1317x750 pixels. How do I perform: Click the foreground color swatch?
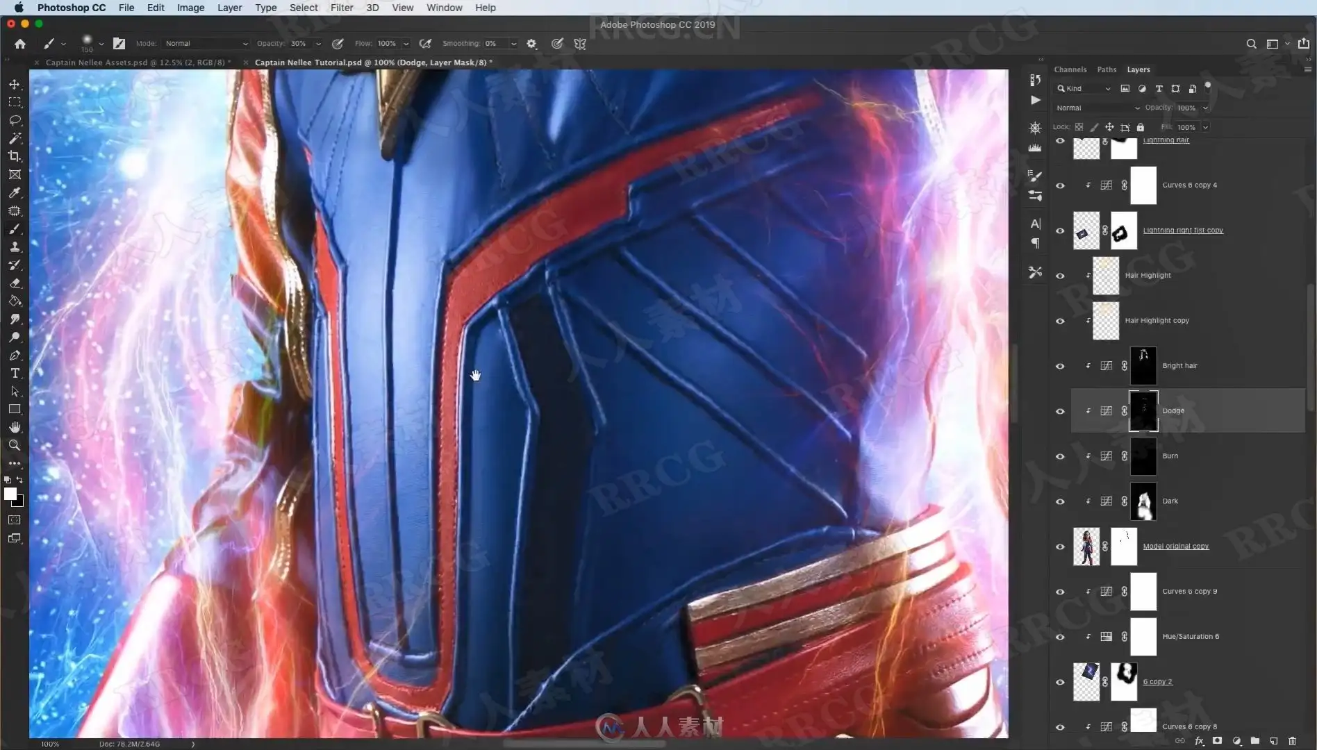(10, 494)
